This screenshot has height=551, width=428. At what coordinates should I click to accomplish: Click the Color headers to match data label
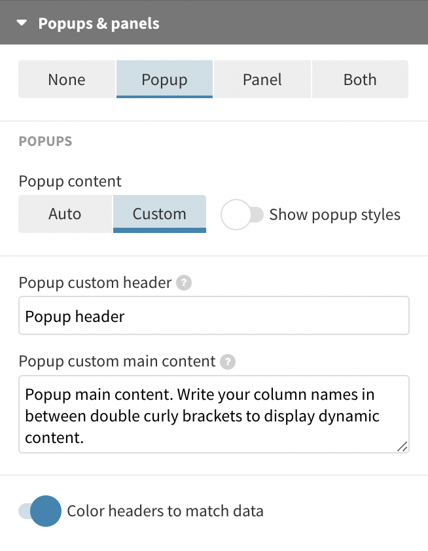(165, 511)
